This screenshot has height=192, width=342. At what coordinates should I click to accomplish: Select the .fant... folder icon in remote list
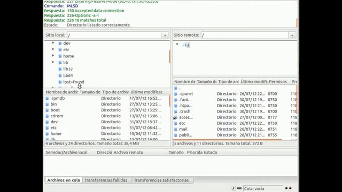(x=176, y=100)
